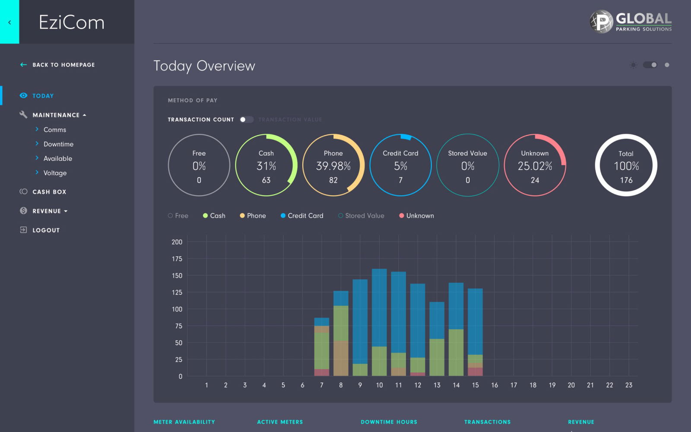Toggle Cash series in chart legend
This screenshot has height=432, width=691.
tap(214, 216)
